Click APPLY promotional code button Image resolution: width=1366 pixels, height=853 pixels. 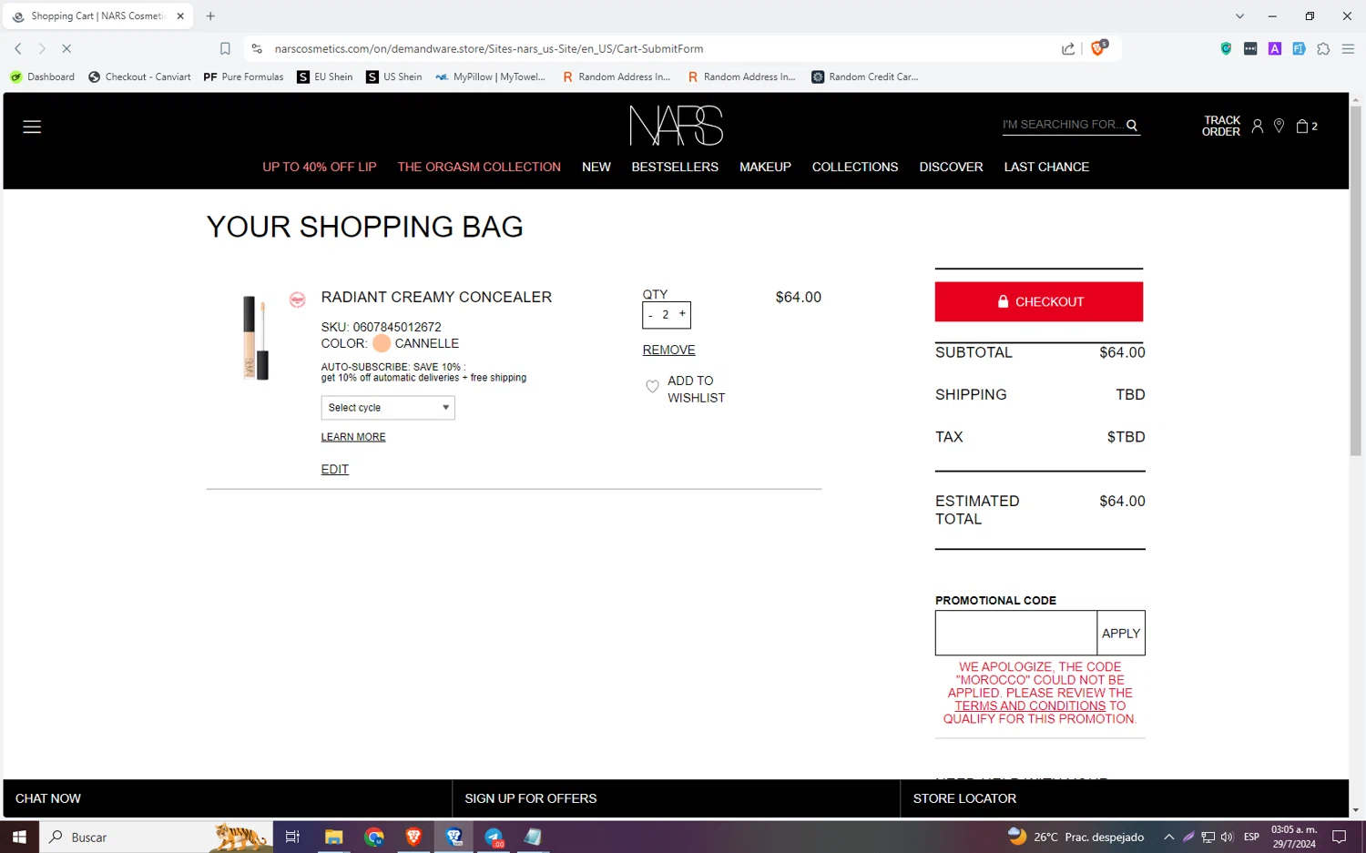tap(1121, 633)
